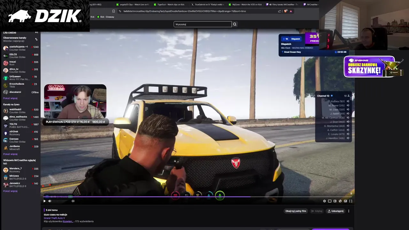The image size is (409, 230).
Task: Open Janowicz channel avatar
Action: [5, 185]
